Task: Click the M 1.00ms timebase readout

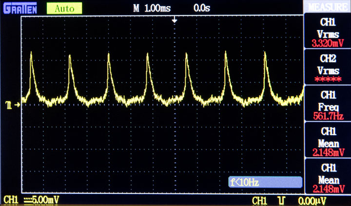Action: coord(152,8)
